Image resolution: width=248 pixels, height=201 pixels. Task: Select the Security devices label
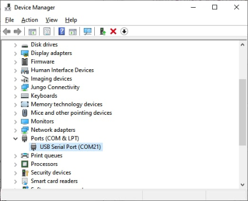click(x=51, y=172)
